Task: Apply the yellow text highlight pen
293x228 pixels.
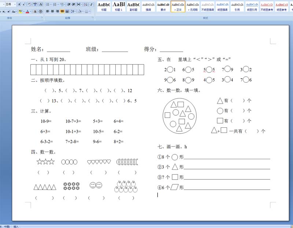Action: [x=21, y=12]
